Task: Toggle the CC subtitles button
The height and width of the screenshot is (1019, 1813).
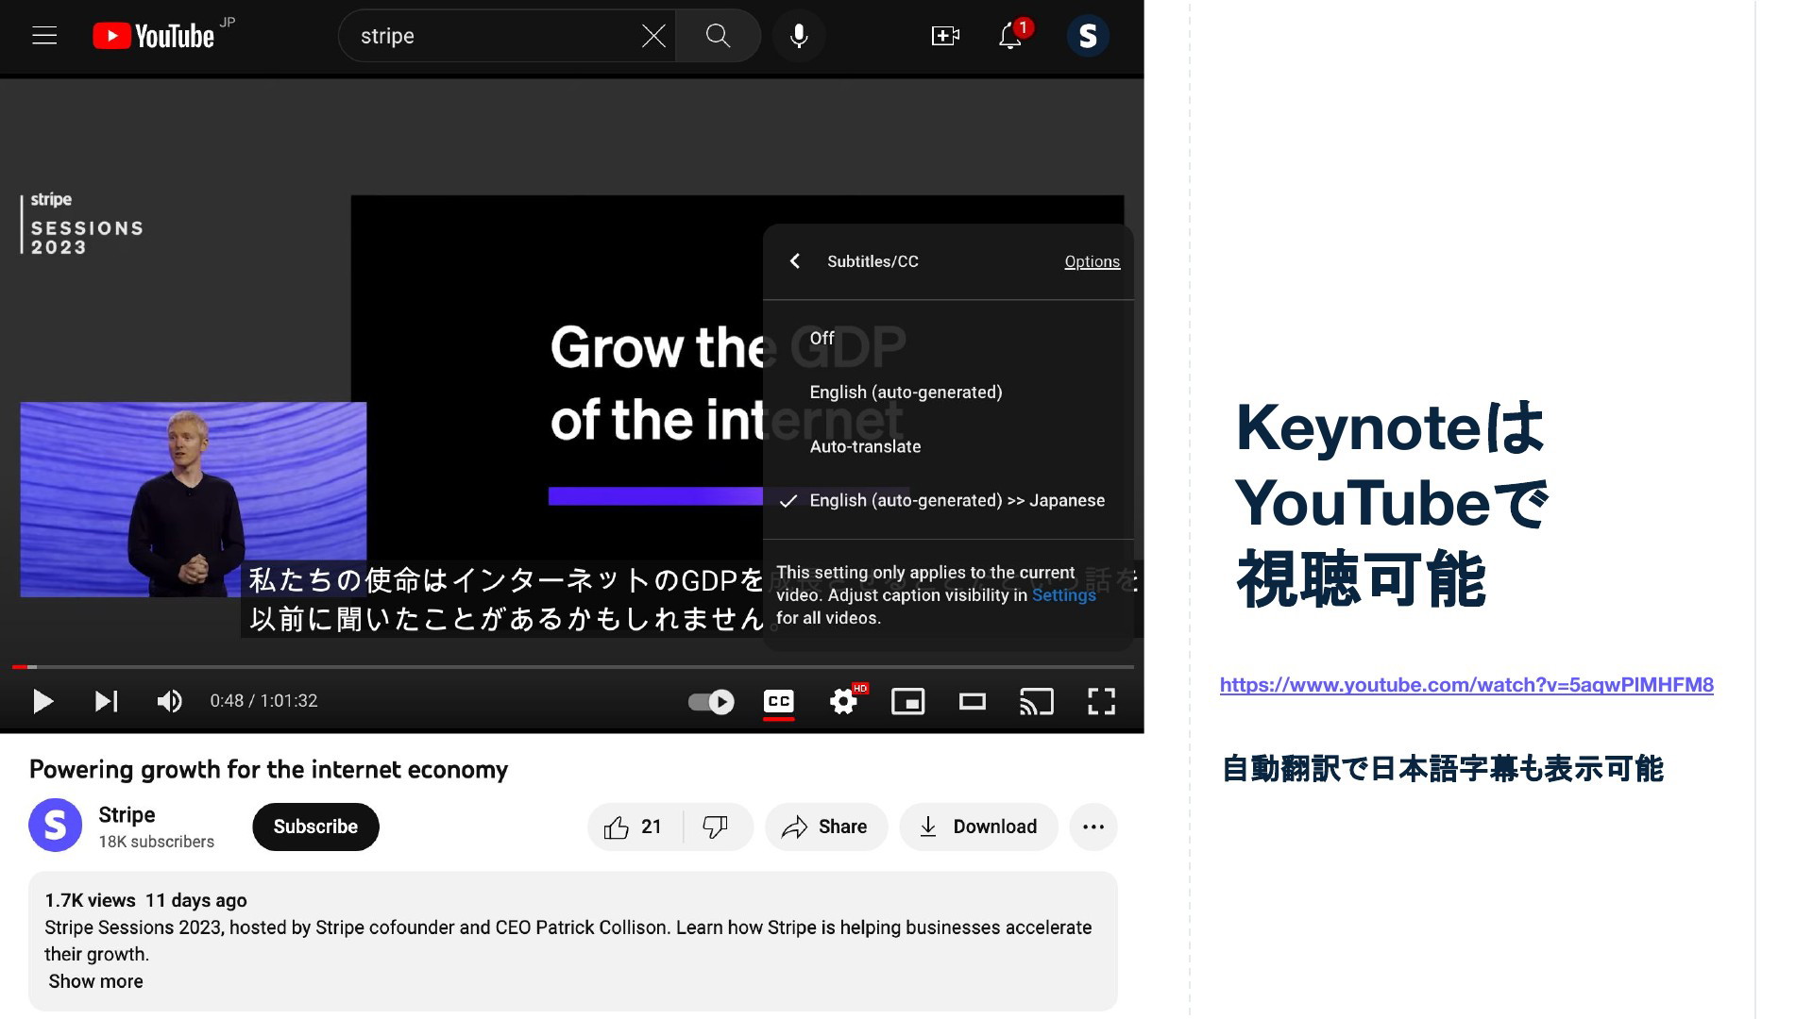Action: click(x=779, y=701)
